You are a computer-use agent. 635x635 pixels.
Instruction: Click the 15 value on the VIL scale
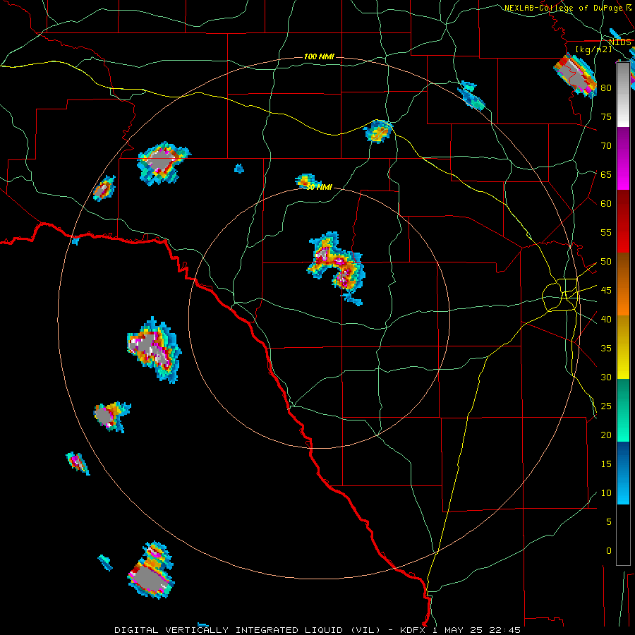[606, 464]
